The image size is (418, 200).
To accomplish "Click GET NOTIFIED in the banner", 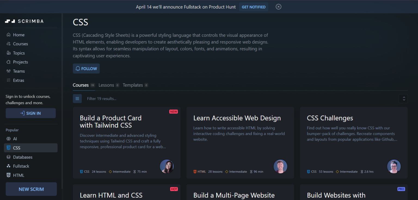I will tap(253, 7).
